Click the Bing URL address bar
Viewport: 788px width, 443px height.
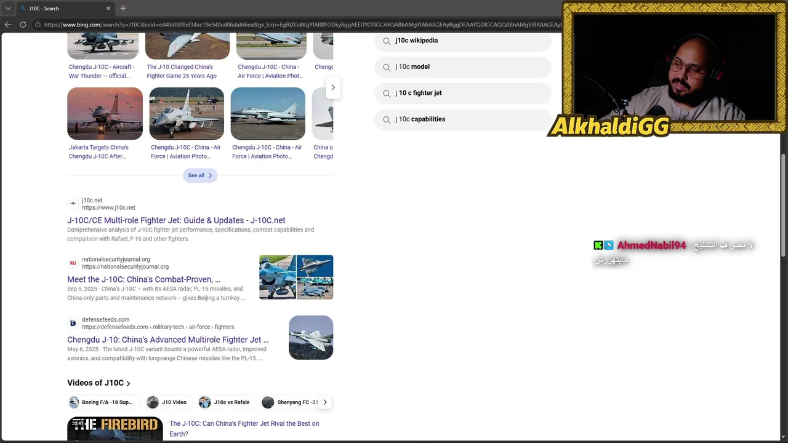pos(302,25)
